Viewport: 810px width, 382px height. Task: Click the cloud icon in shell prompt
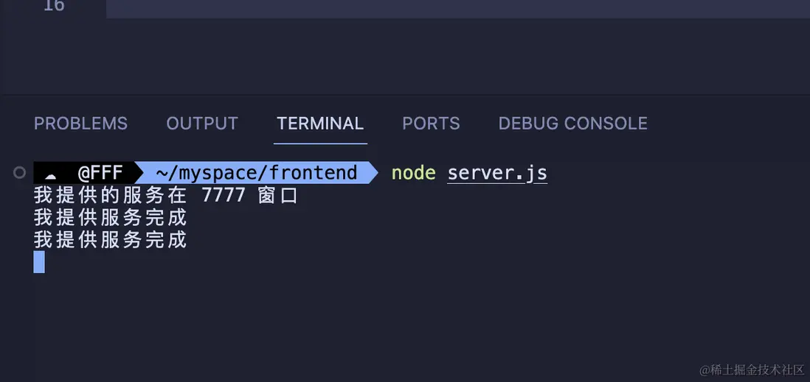[51, 174]
